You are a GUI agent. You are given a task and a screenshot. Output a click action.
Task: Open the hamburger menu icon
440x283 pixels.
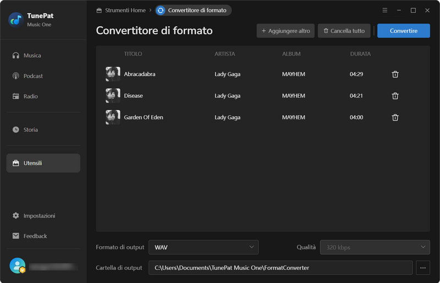pyautogui.click(x=384, y=10)
